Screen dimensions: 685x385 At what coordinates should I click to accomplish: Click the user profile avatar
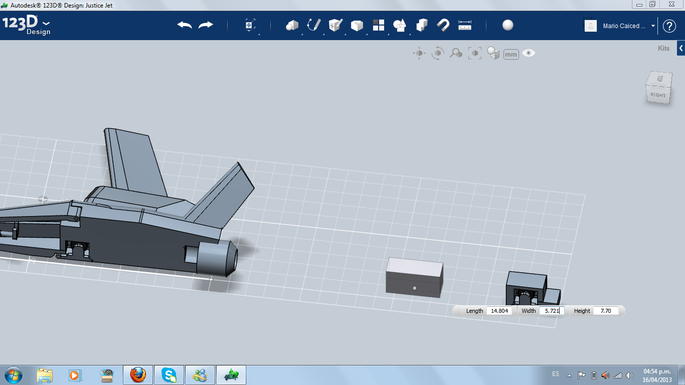click(x=591, y=26)
